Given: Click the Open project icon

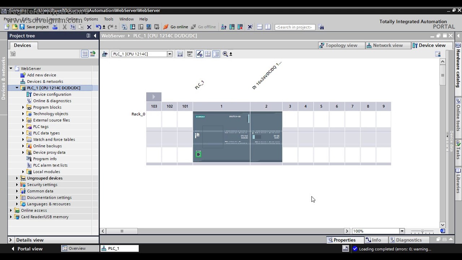Looking at the screenshot, I should pos(14,27).
